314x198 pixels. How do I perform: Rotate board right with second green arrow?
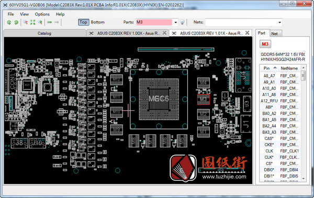tap(16, 22)
